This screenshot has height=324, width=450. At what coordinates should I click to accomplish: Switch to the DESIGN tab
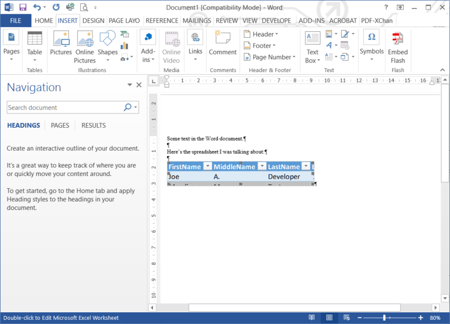[x=94, y=21]
